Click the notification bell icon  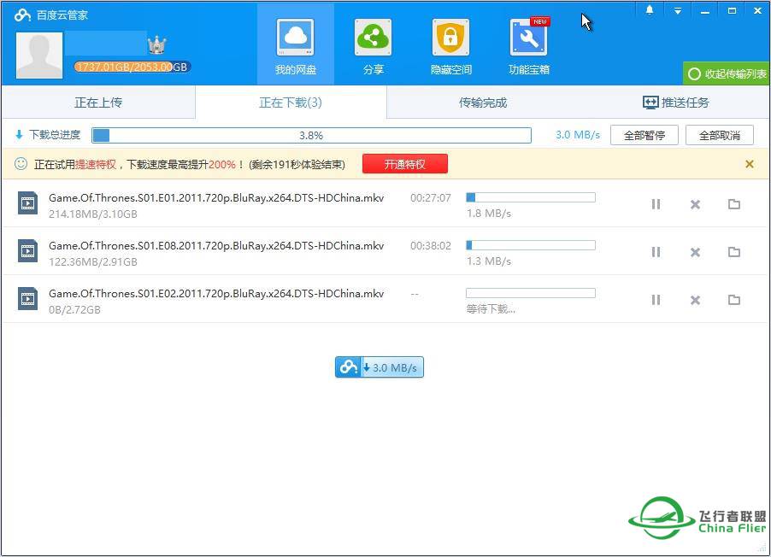(x=650, y=10)
